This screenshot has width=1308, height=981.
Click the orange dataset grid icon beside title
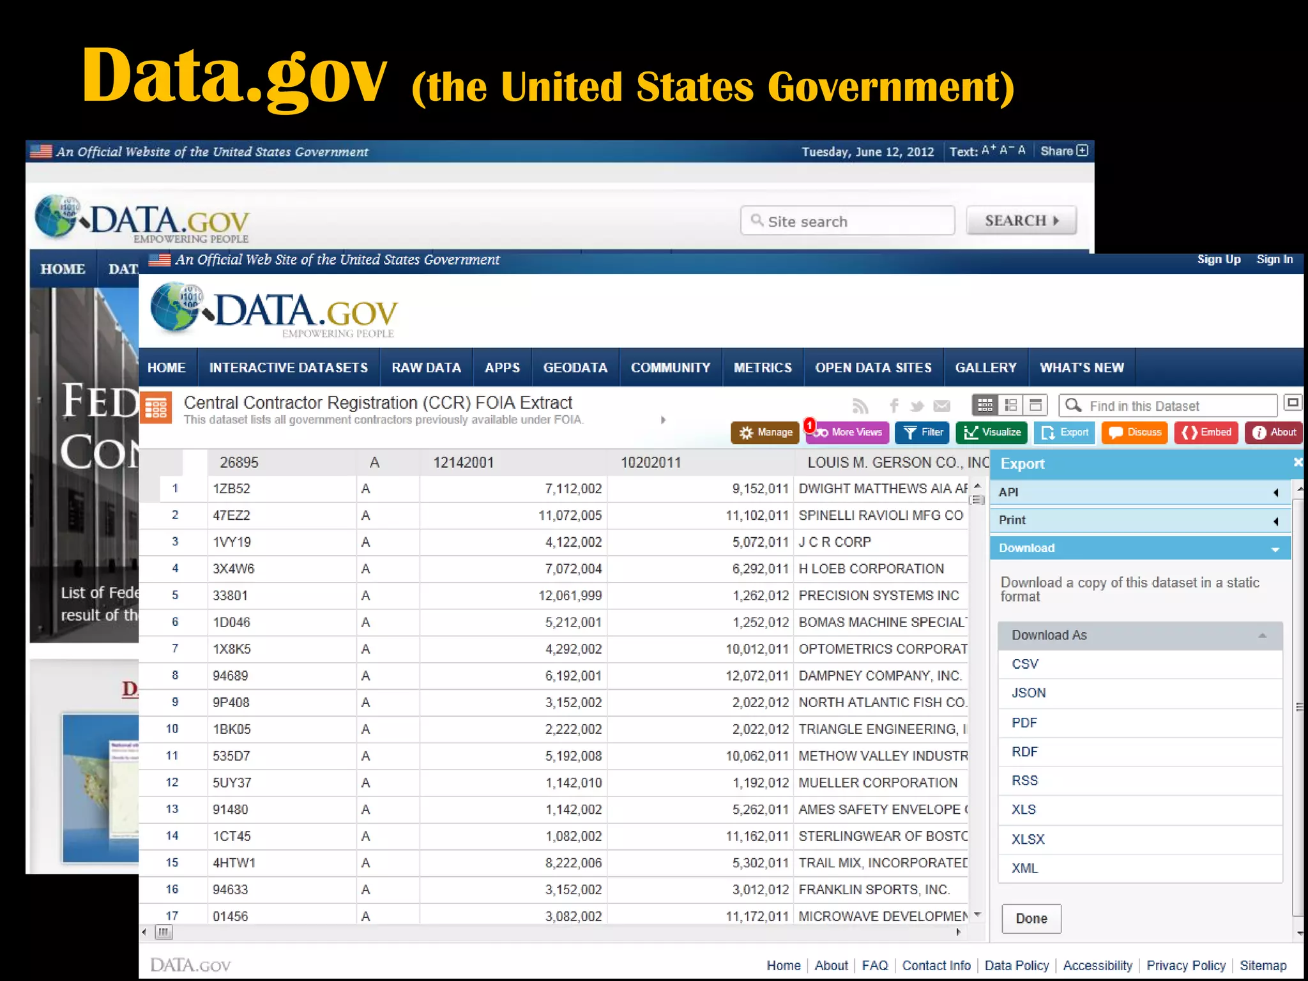pos(156,407)
